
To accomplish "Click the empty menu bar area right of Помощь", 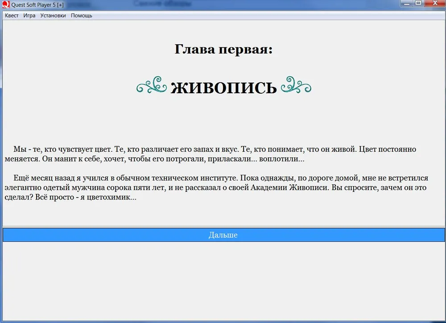I will tap(268, 16).
